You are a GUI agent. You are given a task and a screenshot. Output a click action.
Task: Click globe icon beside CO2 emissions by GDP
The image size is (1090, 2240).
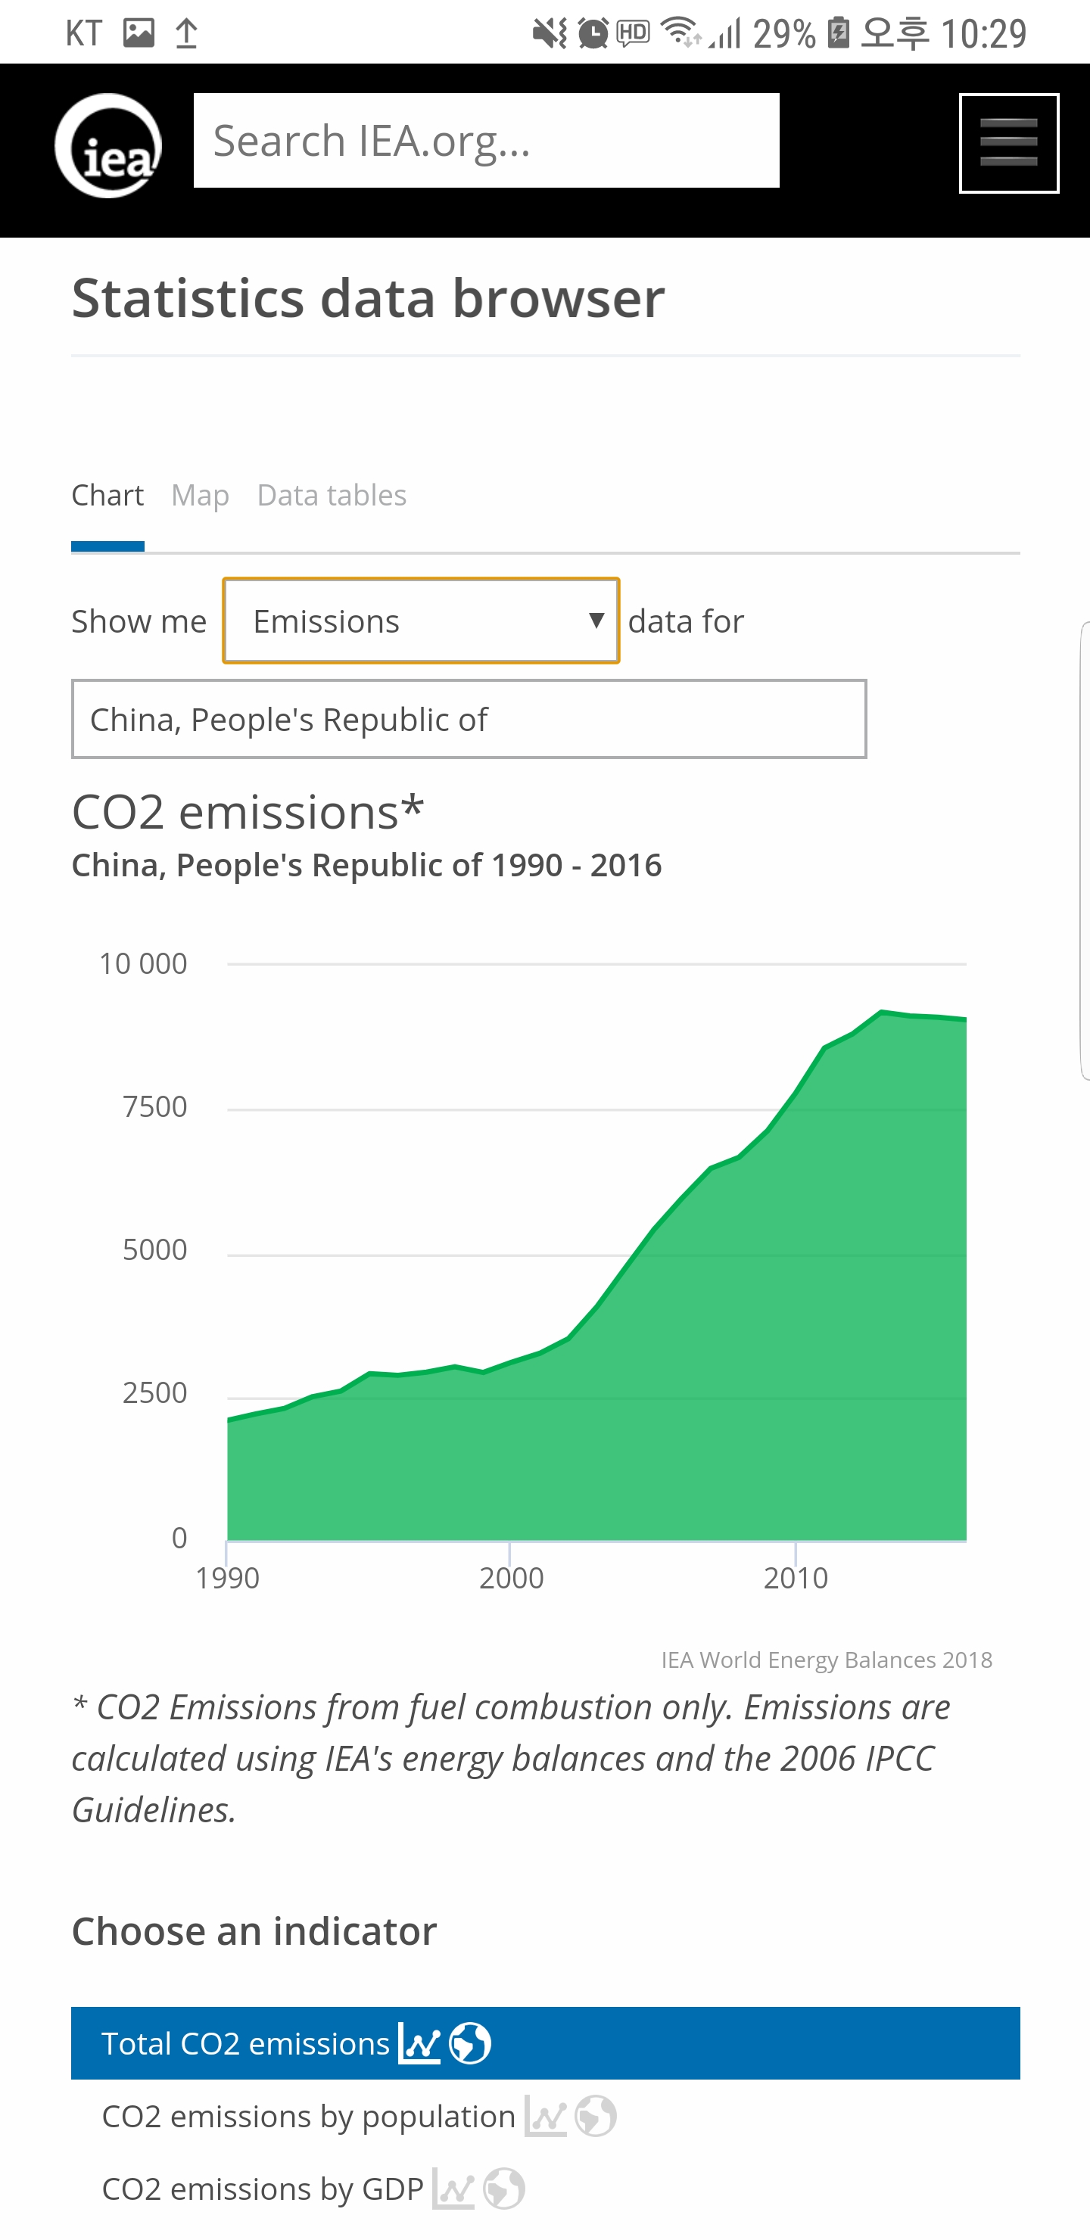(x=503, y=2189)
